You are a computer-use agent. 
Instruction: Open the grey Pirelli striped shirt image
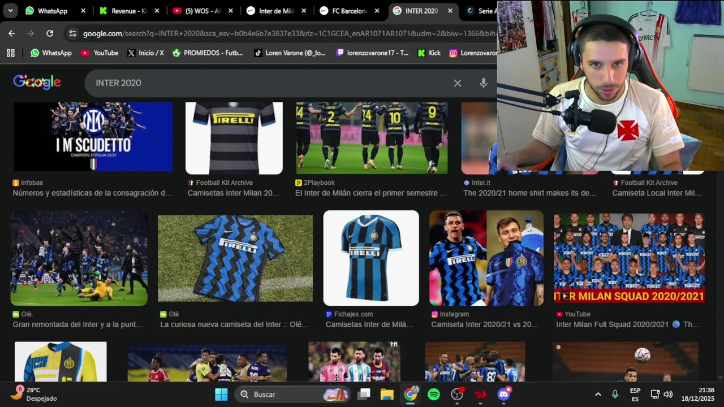tap(234, 138)
